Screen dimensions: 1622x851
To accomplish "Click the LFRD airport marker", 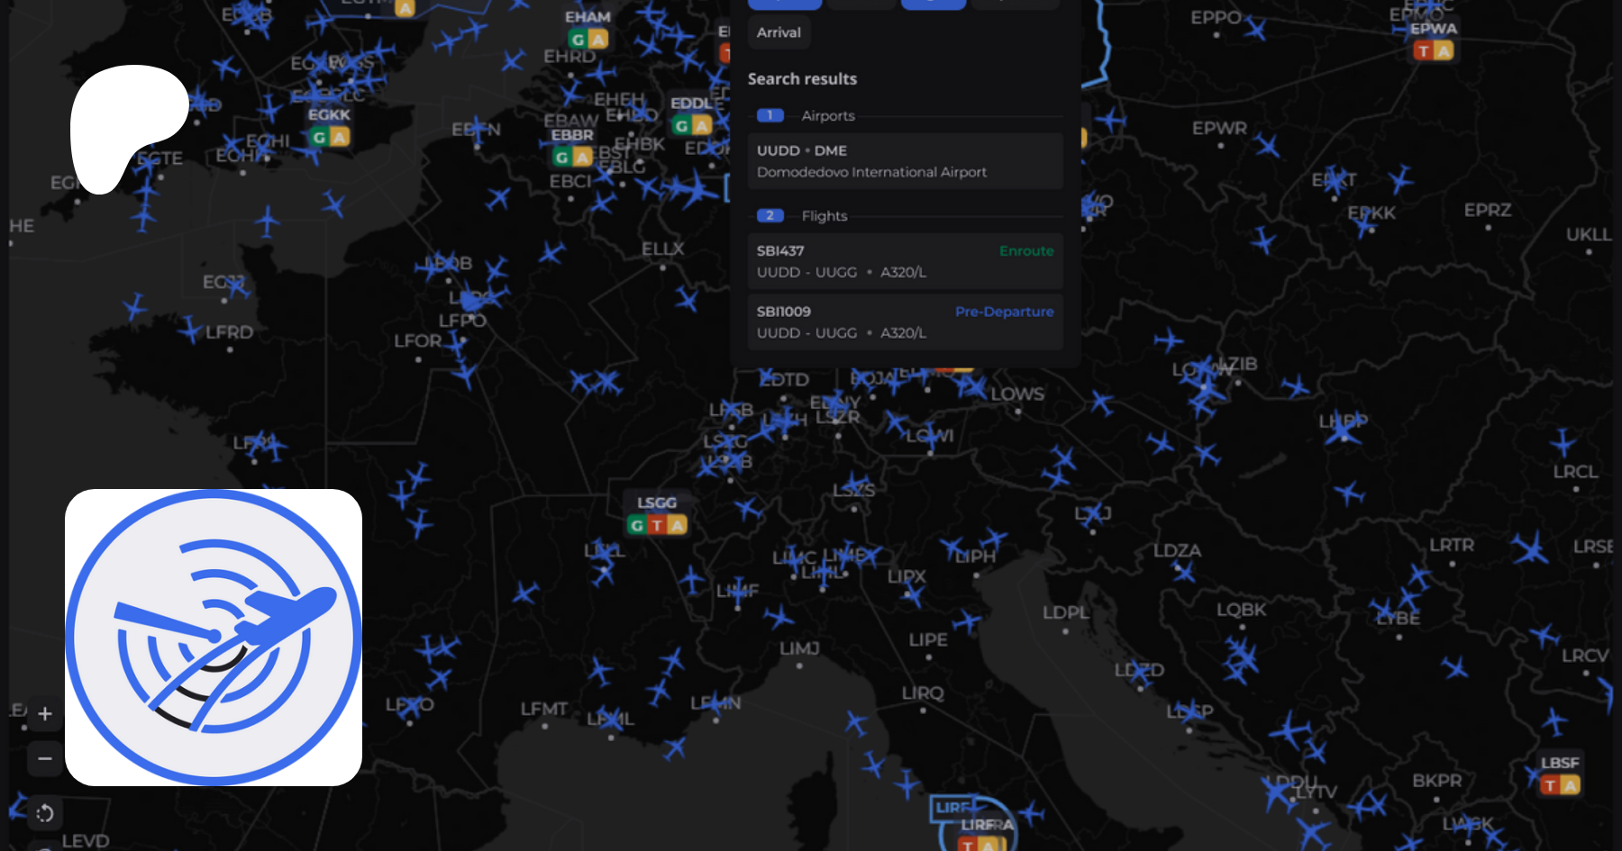I will pos(229,332).
